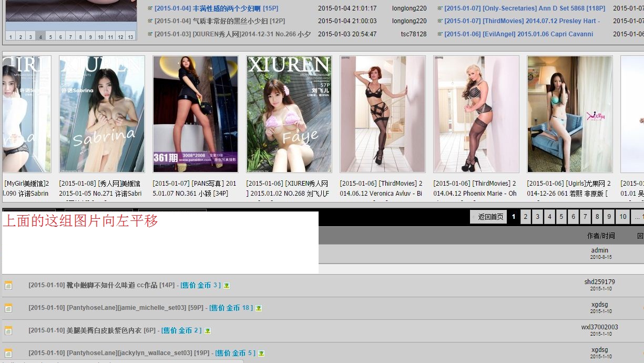Image resolution: width=644 pixels, height=363 pixels.
Task: Select highlighted page 4 in the carousel pager
Action: coord(40,36)
